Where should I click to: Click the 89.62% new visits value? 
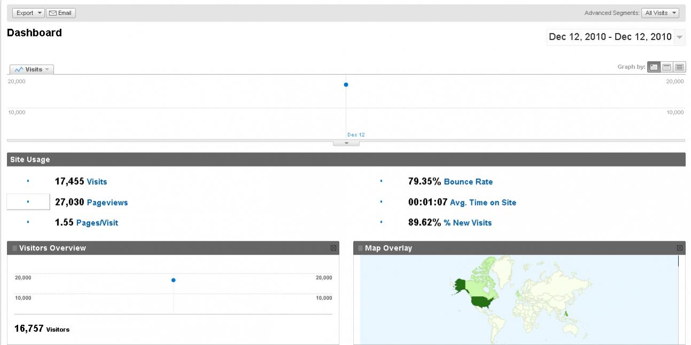pos(425,223)
